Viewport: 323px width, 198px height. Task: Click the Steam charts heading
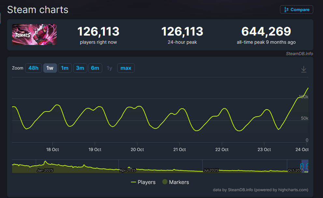click(x=38, y=10)
